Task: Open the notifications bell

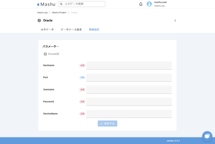Action: [141, 4]
